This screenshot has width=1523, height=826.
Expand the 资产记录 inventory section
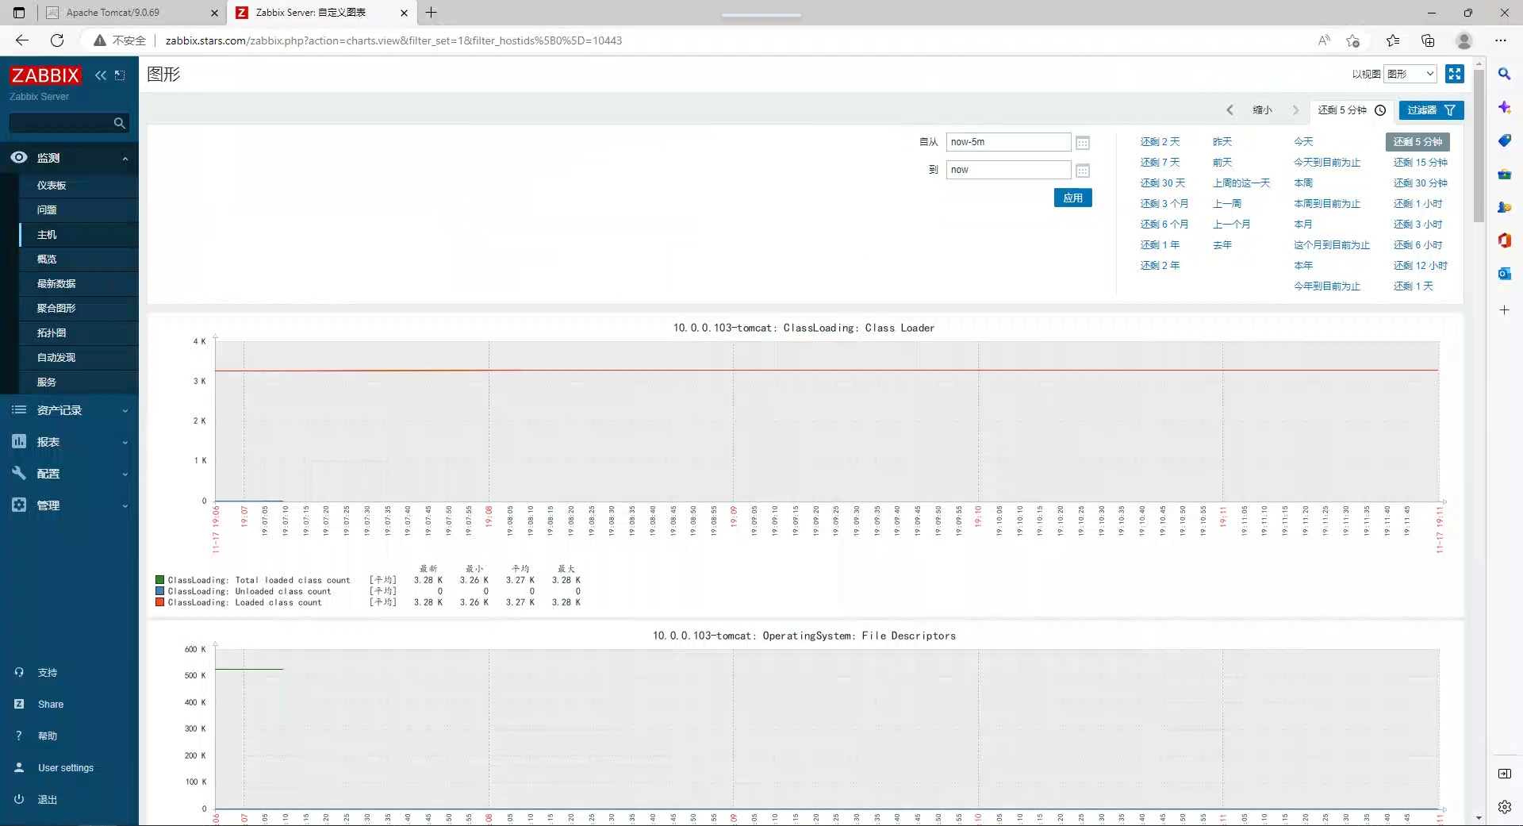pos(69,410)
